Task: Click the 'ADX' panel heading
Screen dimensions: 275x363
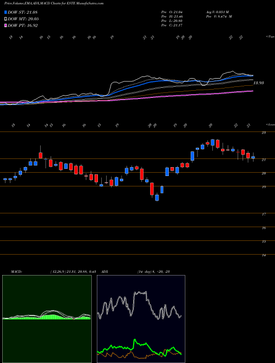Action: tap(105, 272)
